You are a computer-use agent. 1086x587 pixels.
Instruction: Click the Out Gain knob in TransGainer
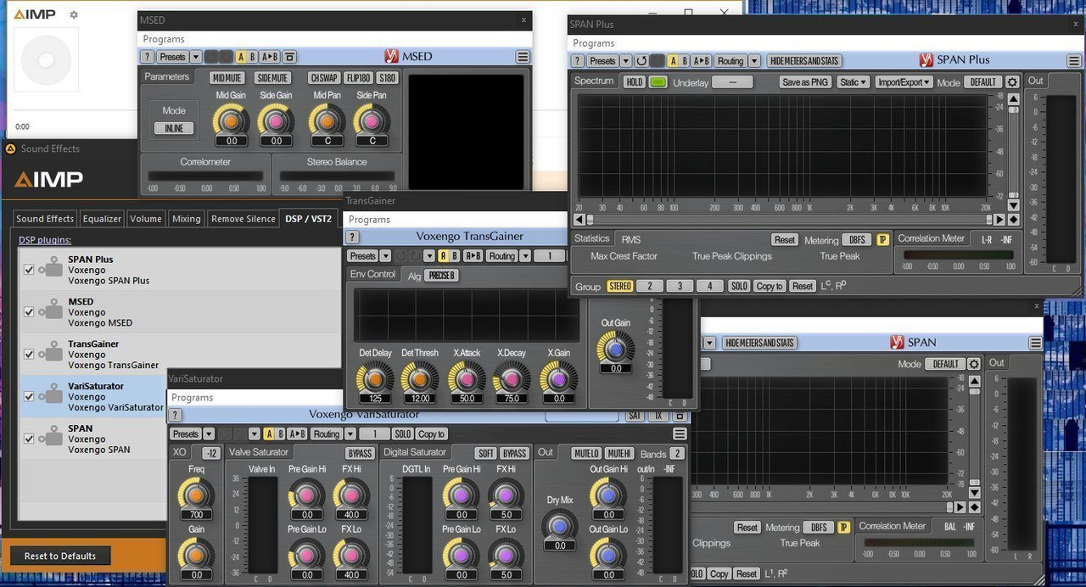point(616,349)
